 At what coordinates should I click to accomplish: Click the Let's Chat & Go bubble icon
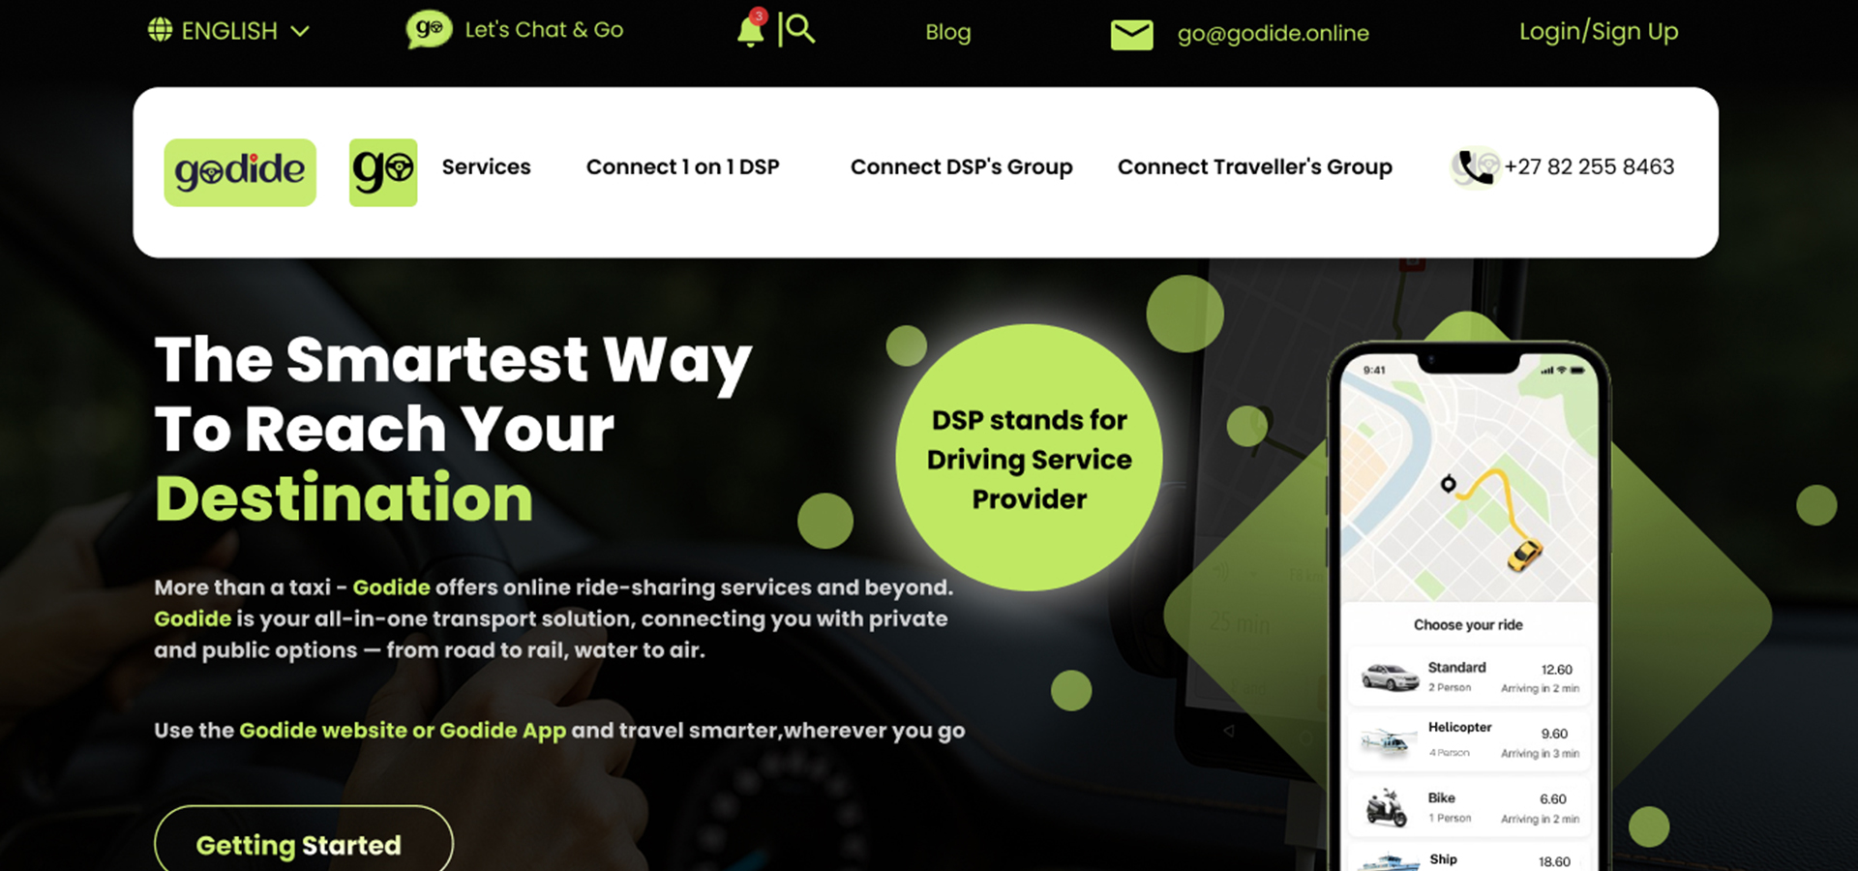tap(429, 29)
